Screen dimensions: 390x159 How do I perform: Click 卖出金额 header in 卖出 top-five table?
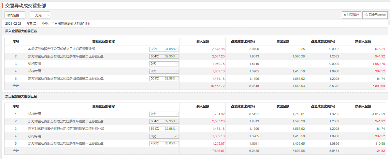283,106
